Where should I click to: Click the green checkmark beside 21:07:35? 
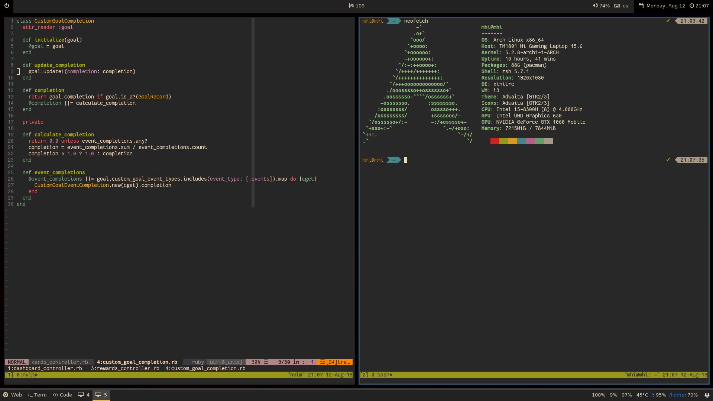point(668,160)
